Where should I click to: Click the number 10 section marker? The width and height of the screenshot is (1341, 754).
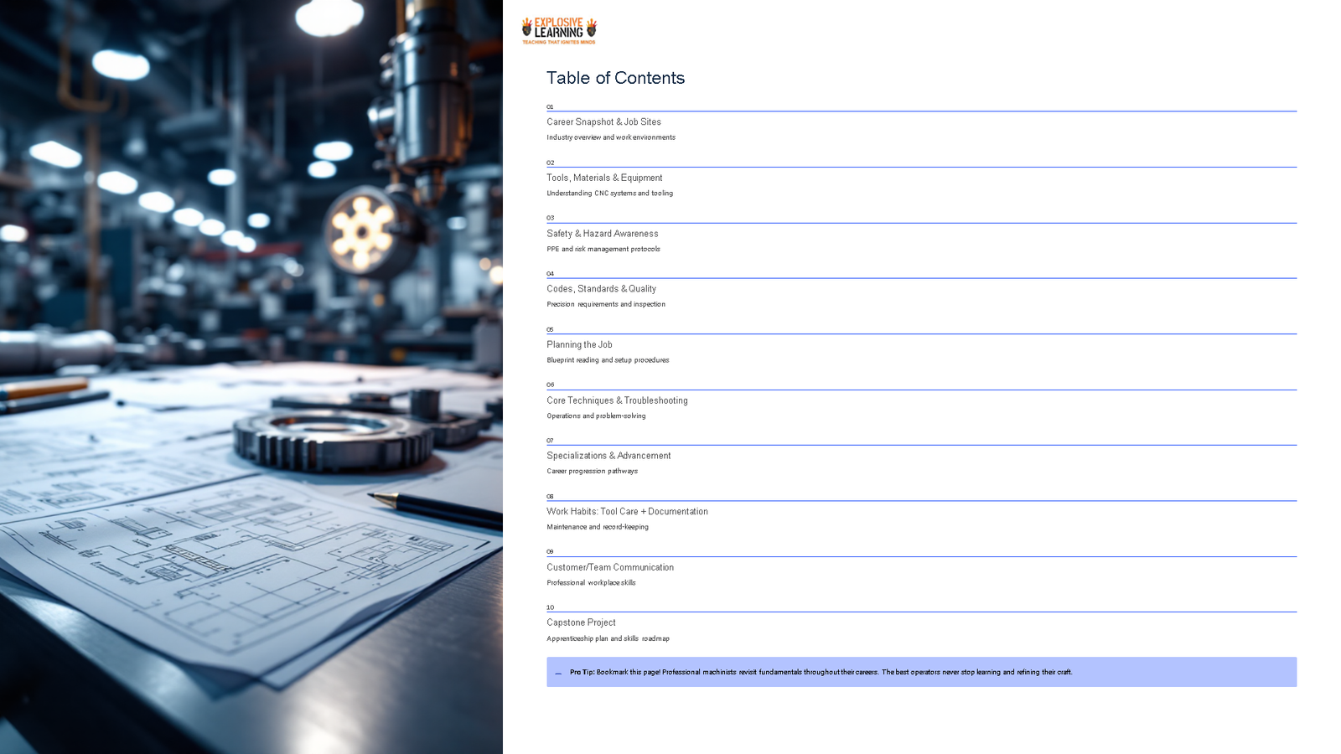(551, 607)
